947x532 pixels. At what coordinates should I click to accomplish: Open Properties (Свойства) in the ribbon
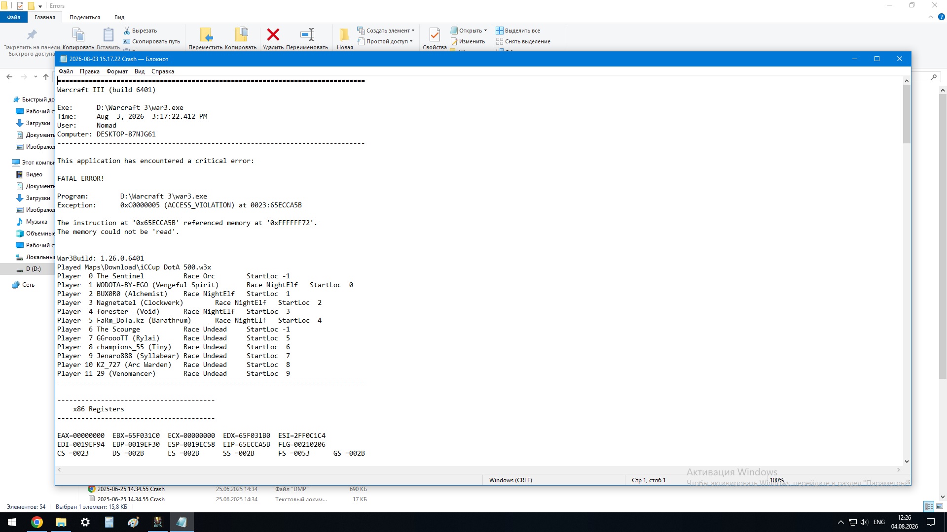coord(435,34)
